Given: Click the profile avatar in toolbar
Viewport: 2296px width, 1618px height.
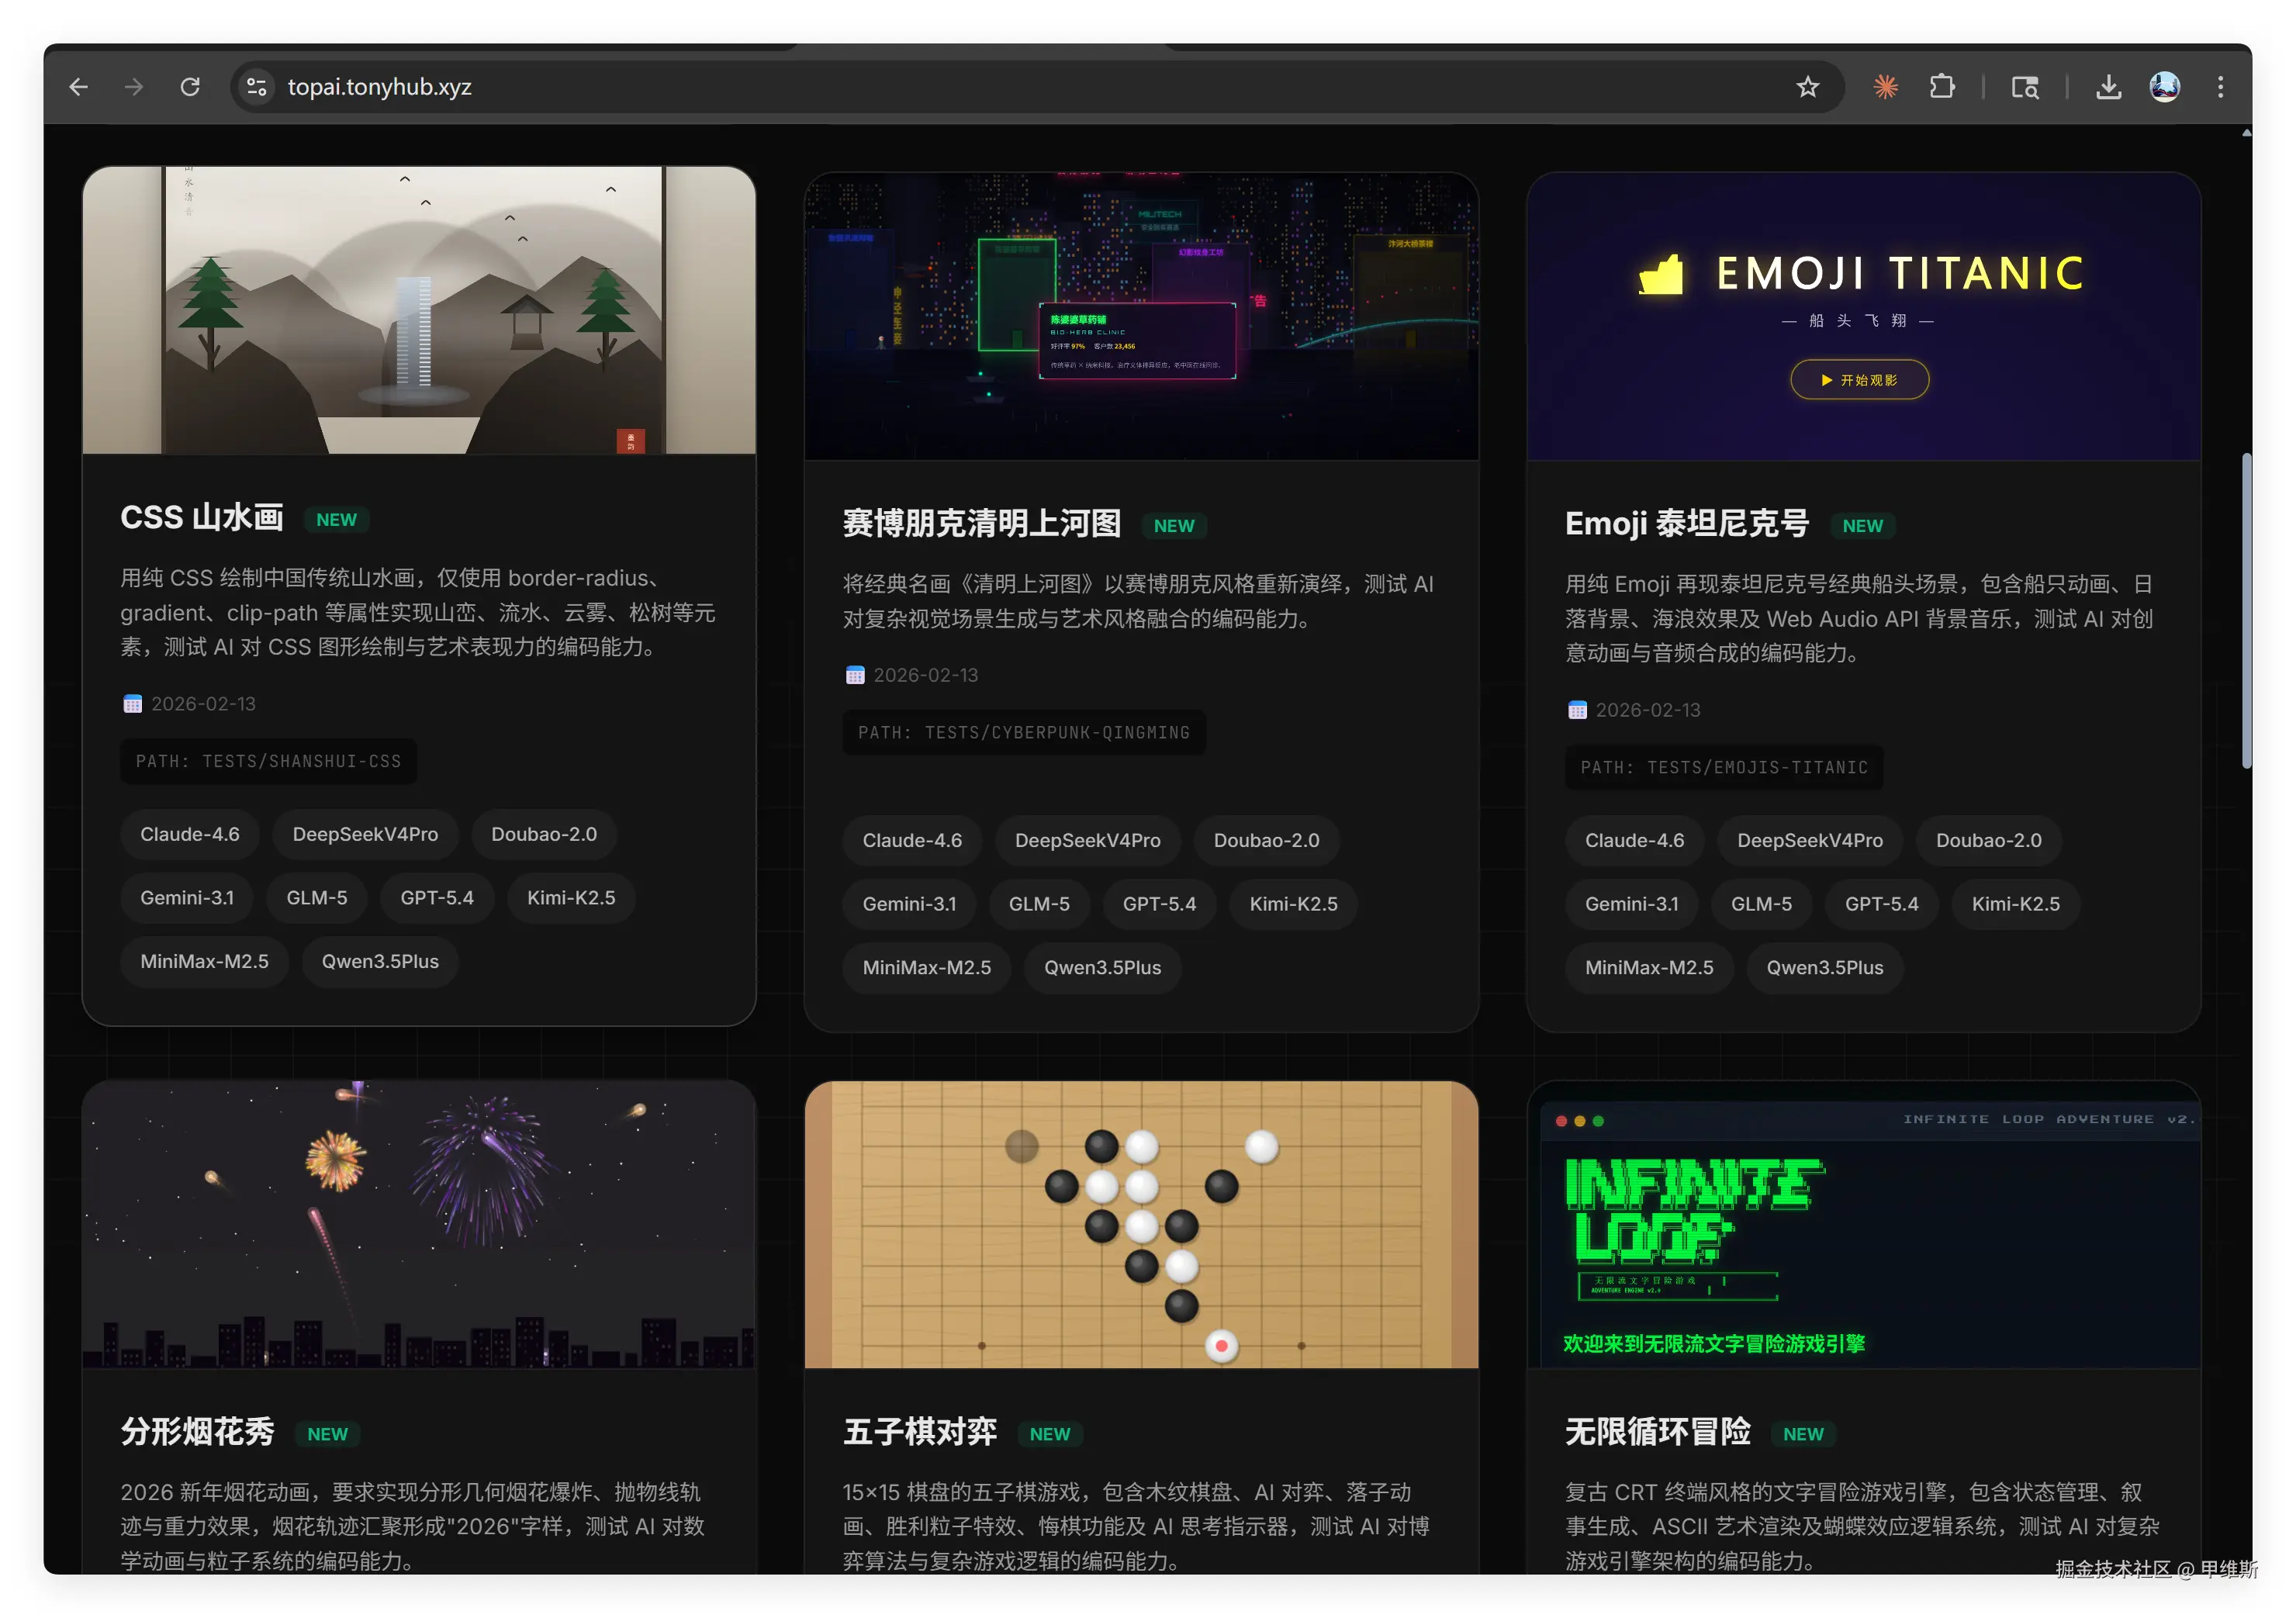Looking at the screenshot, I should [x=2164, y=87].
